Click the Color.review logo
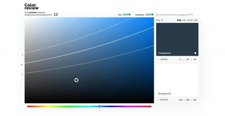225x116 pixels. (x=31, y=7)
